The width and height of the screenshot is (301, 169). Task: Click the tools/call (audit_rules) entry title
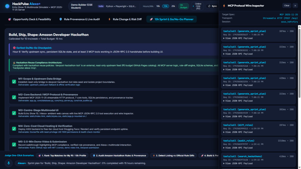point(239,141)
